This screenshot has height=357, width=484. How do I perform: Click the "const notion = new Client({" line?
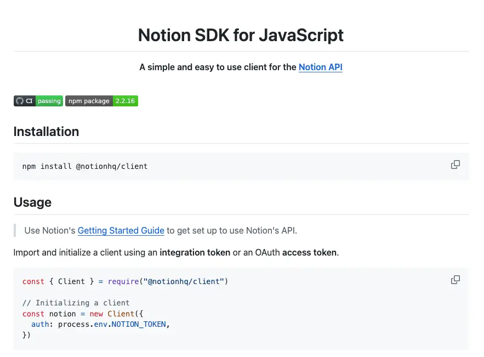pos(83,314)
